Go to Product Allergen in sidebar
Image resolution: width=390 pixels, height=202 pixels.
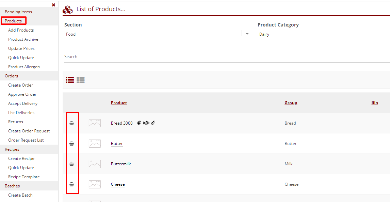pyautogui.click(x=24, y=67)
